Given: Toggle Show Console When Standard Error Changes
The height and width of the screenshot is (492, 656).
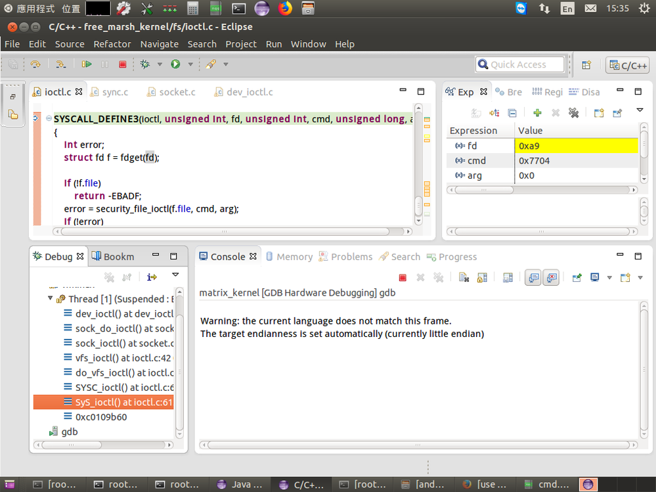Looking at the screenshot, I should (x=552, y=277).
